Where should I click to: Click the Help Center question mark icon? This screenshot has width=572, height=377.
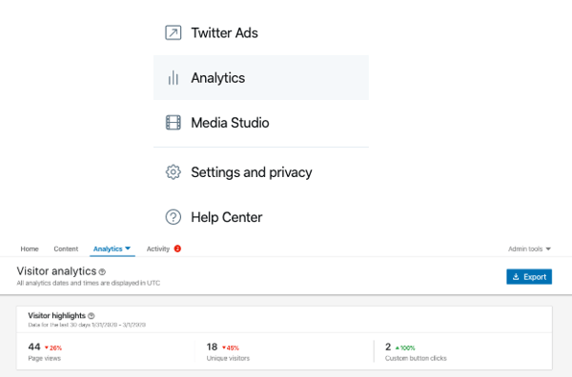pos(173,217)
